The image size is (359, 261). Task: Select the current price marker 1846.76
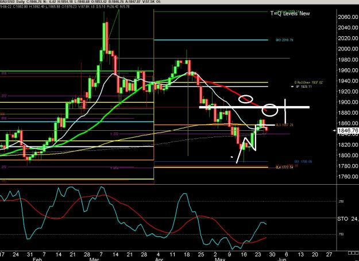click(x=348, y=131)
